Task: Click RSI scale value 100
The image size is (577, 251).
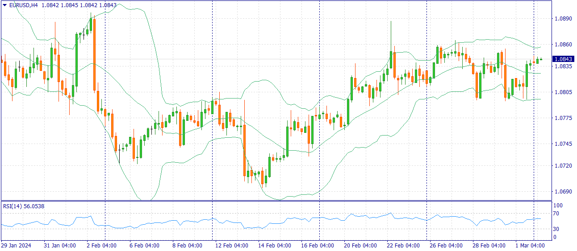Action: coord(558,206)
